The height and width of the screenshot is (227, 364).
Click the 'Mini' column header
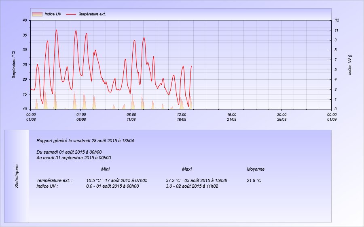(106, 169)
